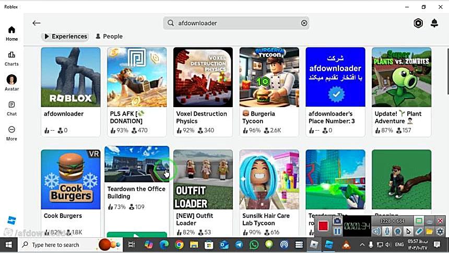The height and width of the screenshot is (253, 449).
Task: Toggle recorder mouse cursor capture
Action: pyautogui.click(x=408, y=231)
